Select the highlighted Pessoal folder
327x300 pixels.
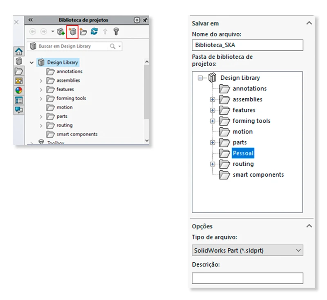click(243, 153)
